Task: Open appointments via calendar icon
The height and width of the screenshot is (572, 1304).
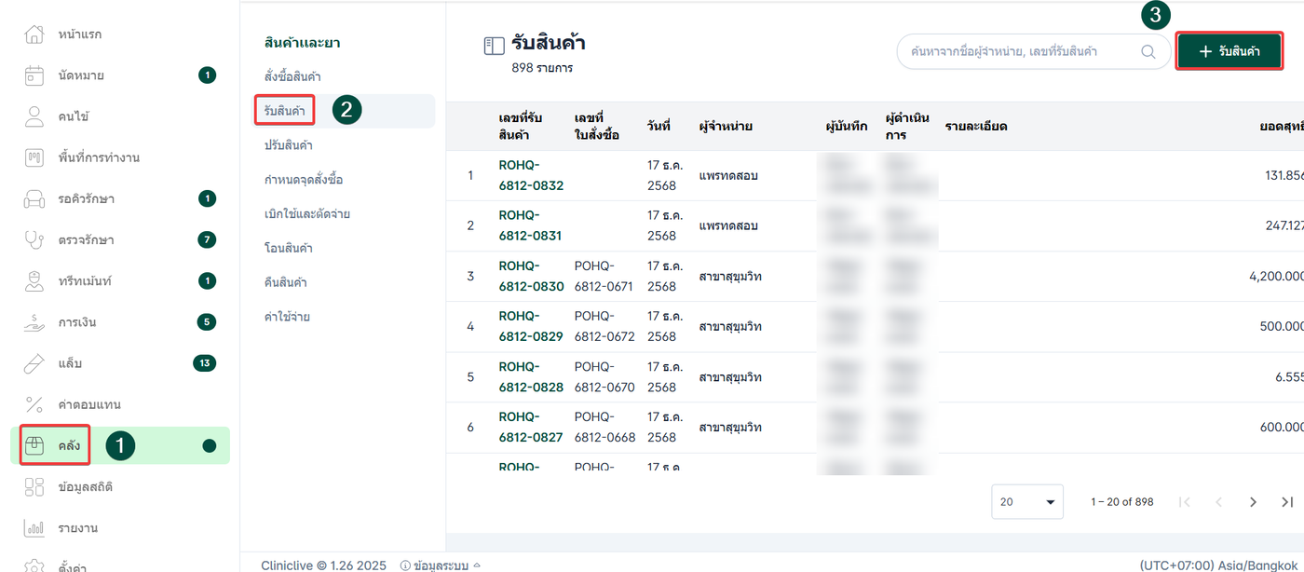Action: [34, 75]
